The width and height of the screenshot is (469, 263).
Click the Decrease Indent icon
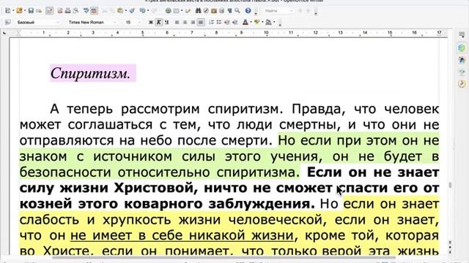(227, 22)
